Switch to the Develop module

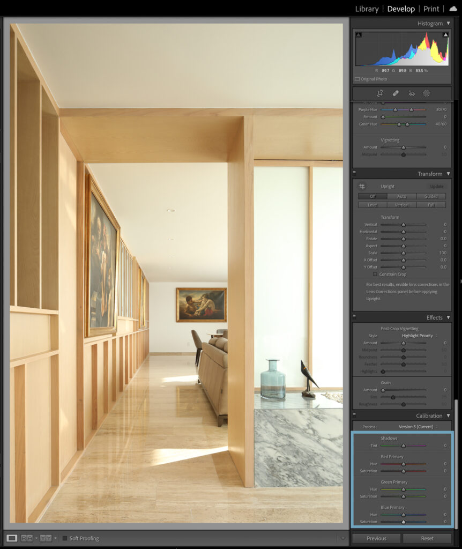tap(401, 9)
